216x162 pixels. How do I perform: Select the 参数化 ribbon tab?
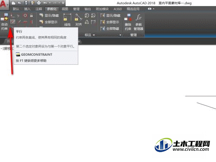pyautogui.click(x=52, y=9)
